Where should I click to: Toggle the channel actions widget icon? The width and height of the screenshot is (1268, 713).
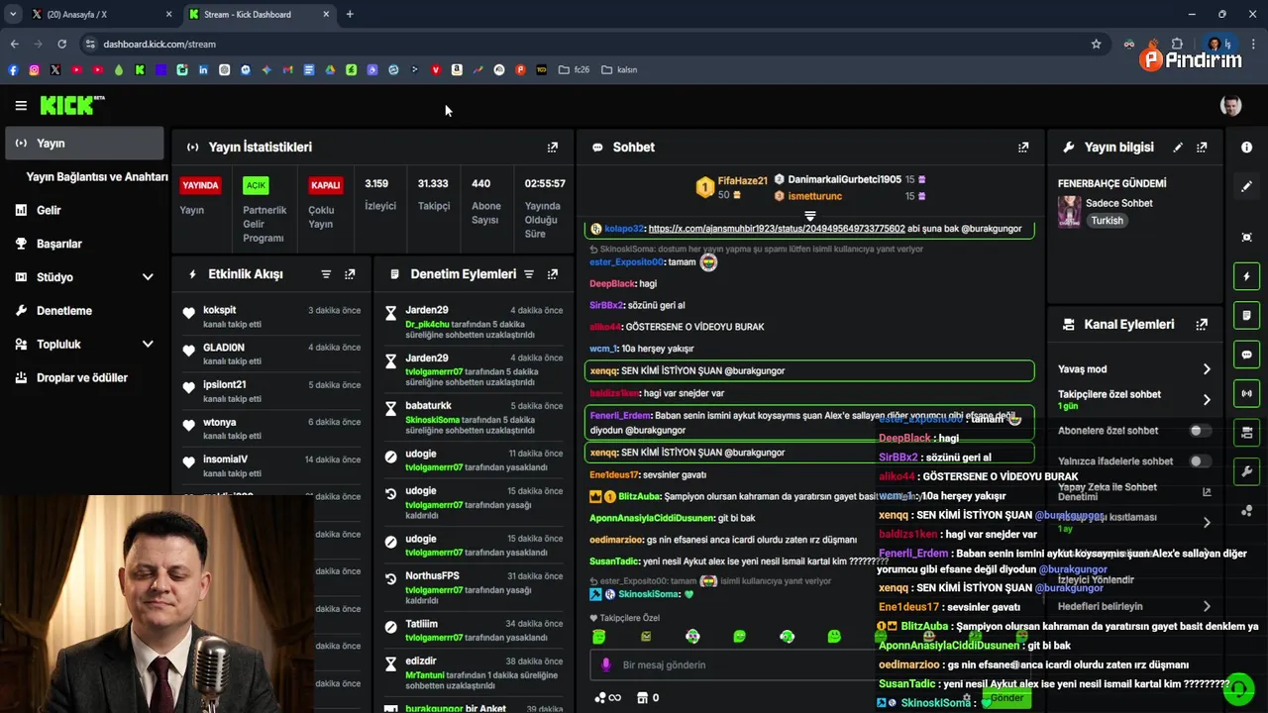pyautogui.click(x=1246, y=433)
